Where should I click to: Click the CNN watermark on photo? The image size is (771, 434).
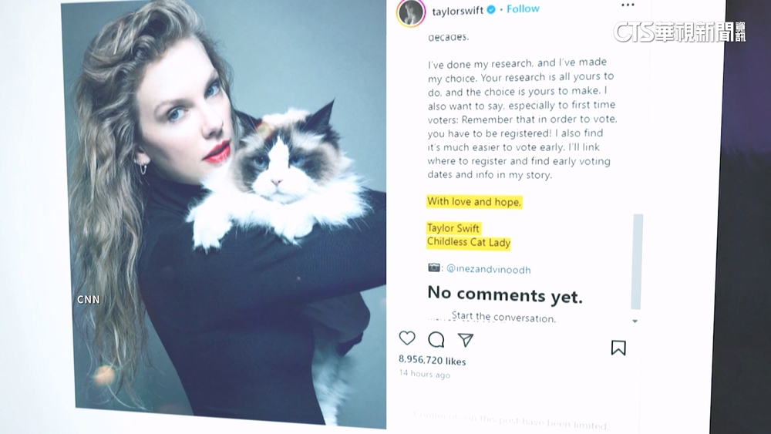pyautogui.click(x=89, y=299)
